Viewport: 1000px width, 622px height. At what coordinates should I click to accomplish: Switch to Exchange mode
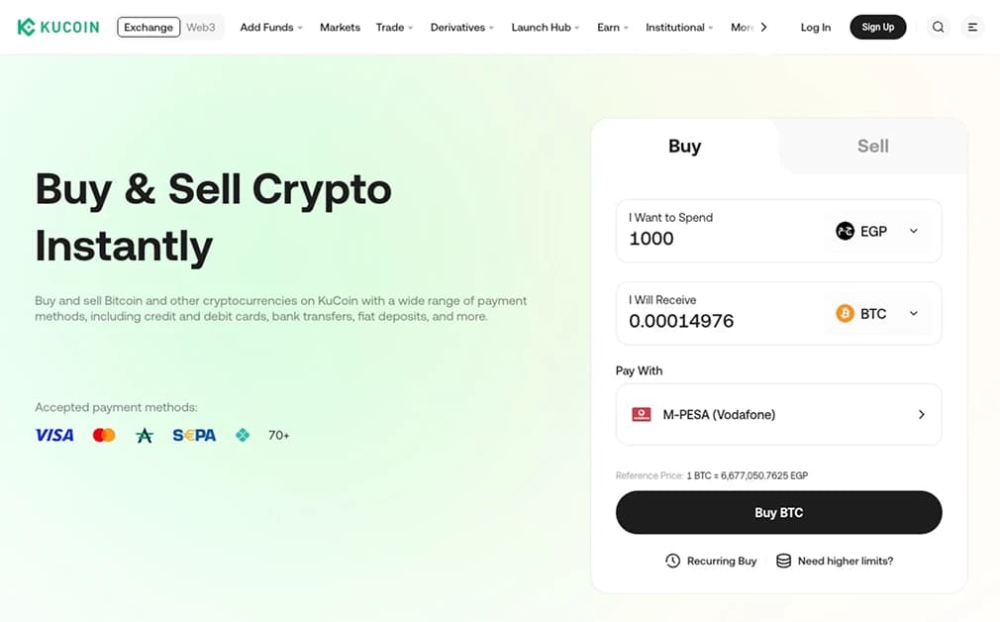[148, 27]
